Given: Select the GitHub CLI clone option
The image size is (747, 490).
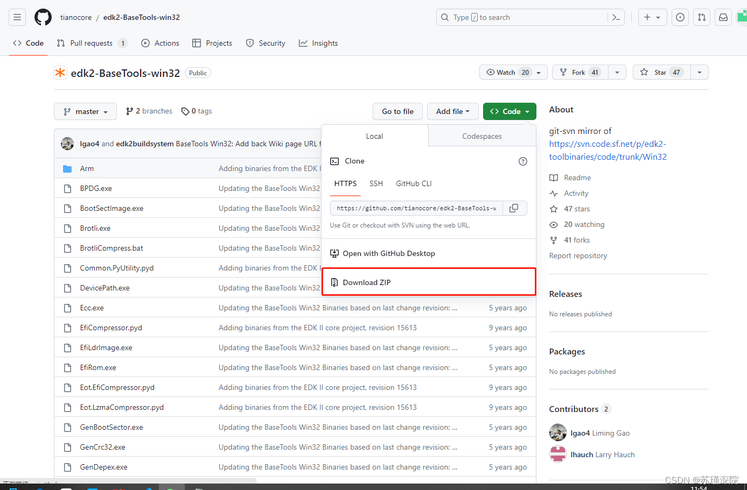Looking at the screenshot, I should click(414, 183).
